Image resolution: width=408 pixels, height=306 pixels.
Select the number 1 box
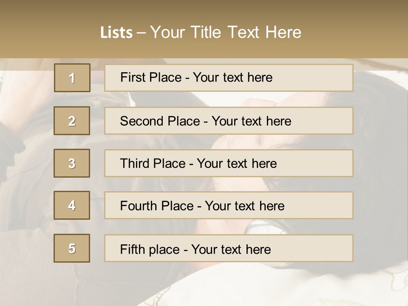[x=72, y=78]
